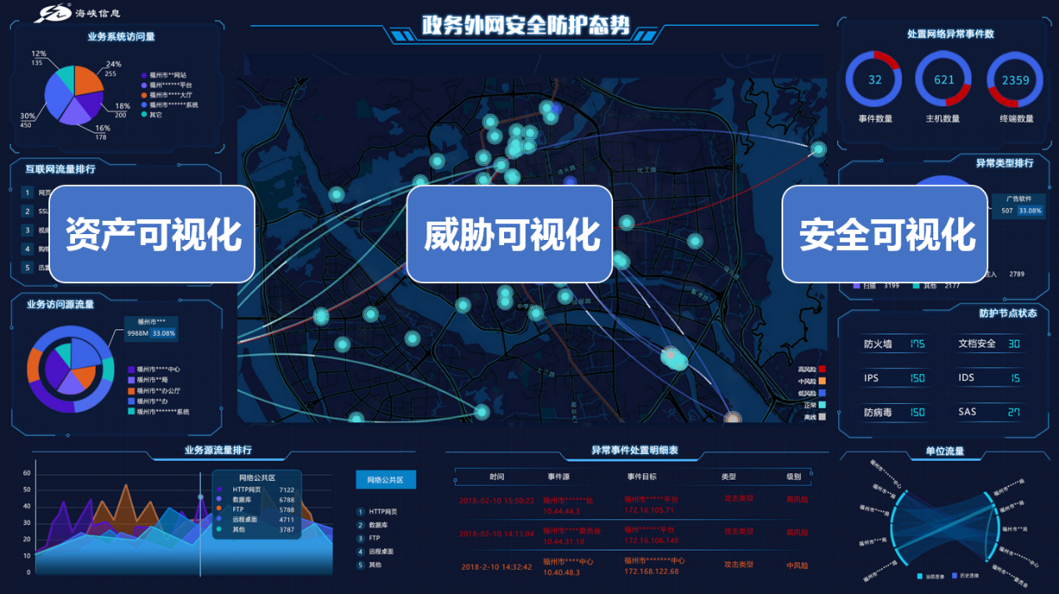The width and height of the screenshot is (1059, 594).
Task: Click the 文档安全 30 status item
Action: tap(990, 343)
